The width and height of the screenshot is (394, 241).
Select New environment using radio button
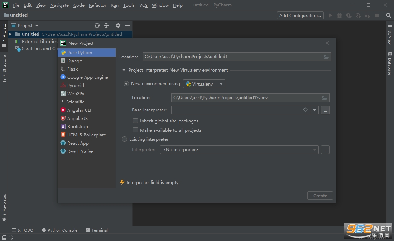[126, 84]
